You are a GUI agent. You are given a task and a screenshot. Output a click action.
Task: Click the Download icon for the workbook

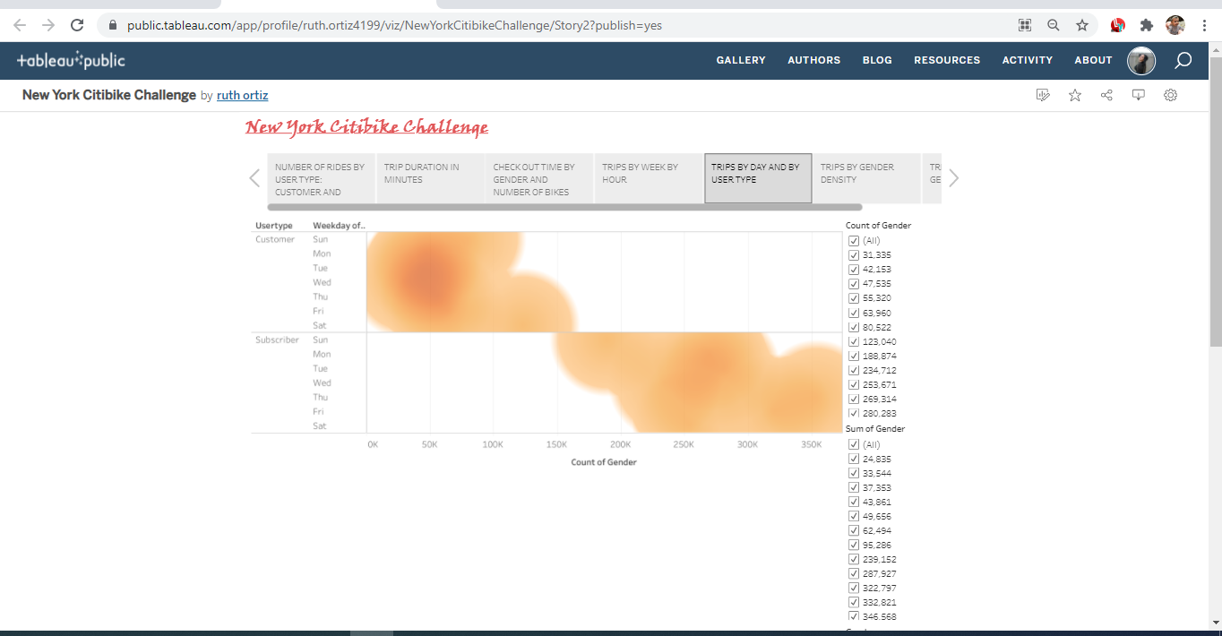pos(1138,94)
